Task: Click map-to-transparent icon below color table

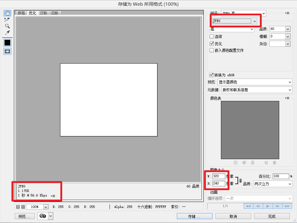Action: tap(235, 163)
